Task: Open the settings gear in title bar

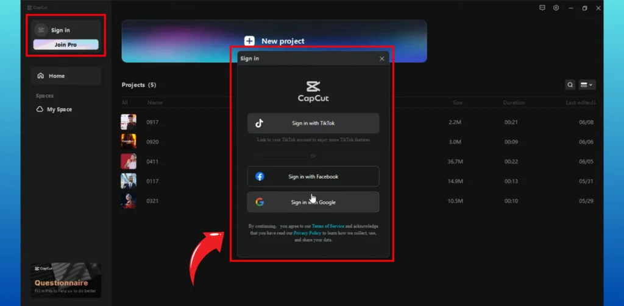Action: tap(556, 8)
